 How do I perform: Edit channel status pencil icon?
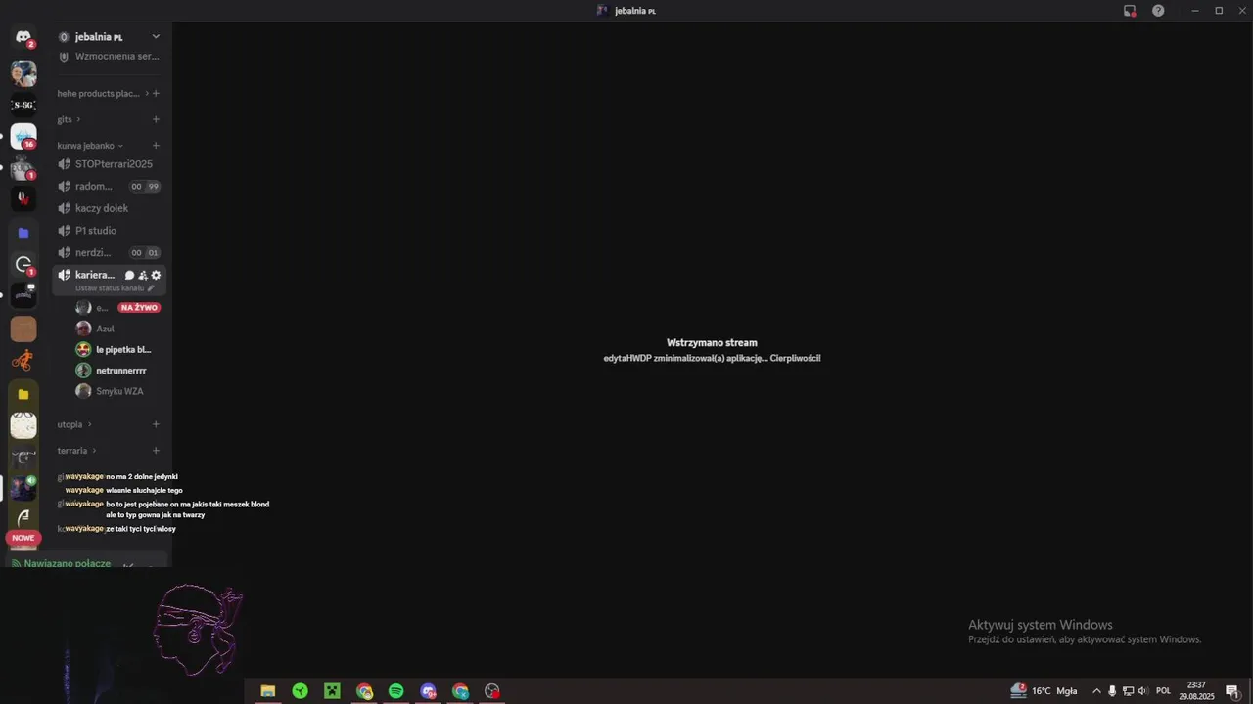[151, 288]
